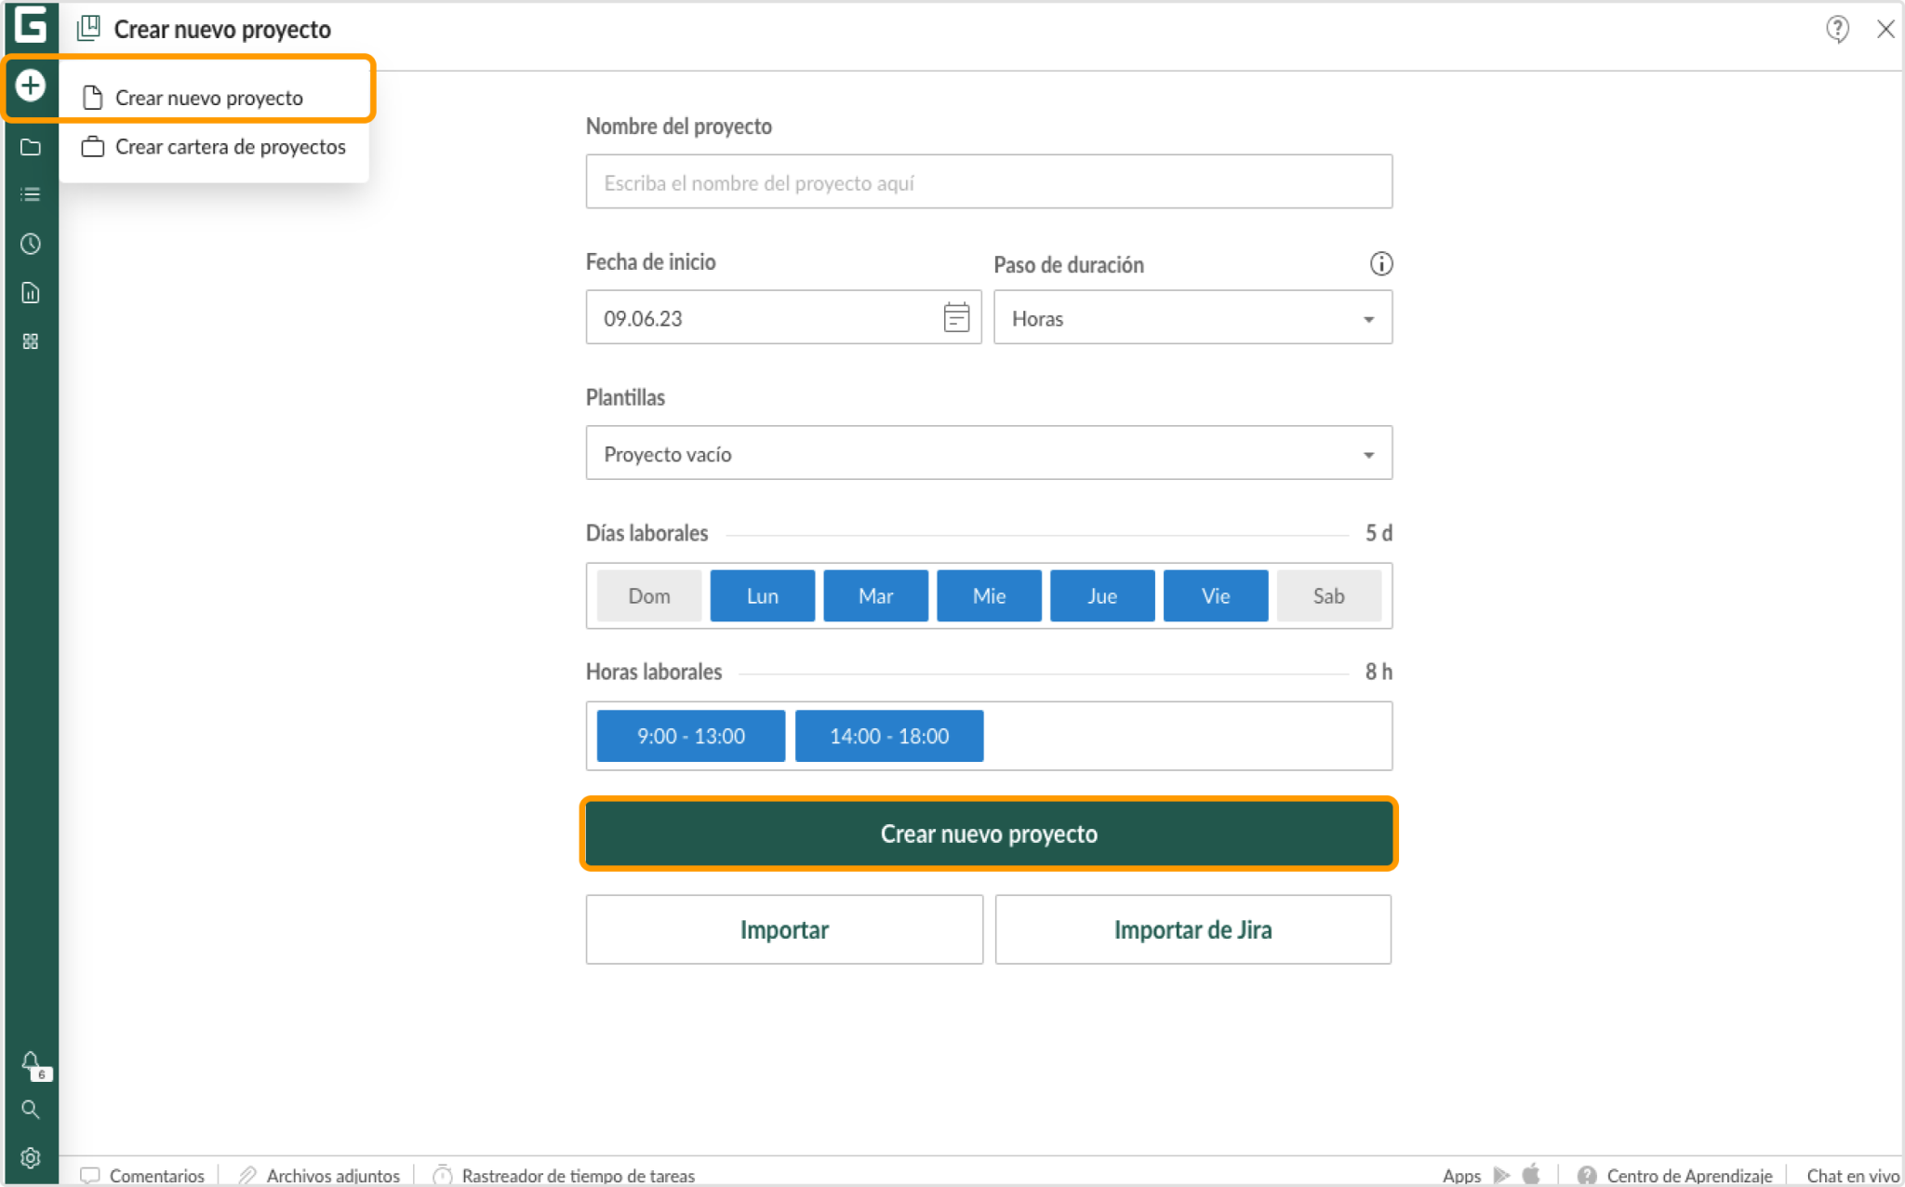Open the help question mark icon
Image resolution: width=1905 pixels, height=1187 pixels.
(x=1837, y=29)
